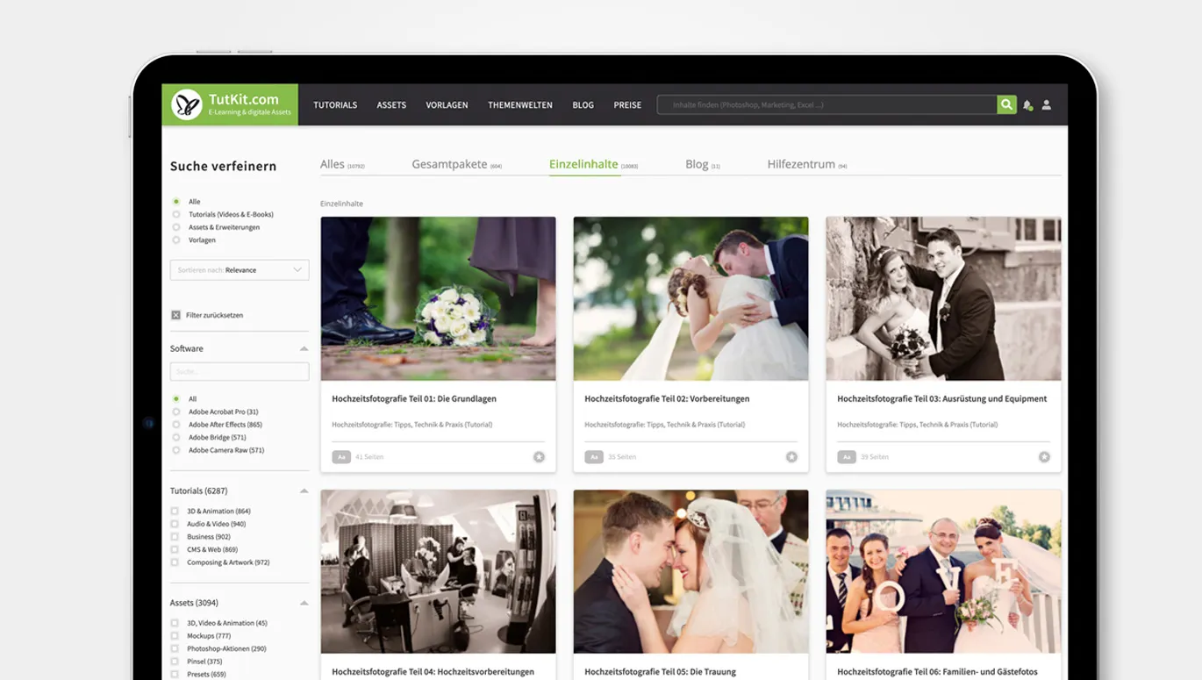Open the user account icon

[1047, 105]
